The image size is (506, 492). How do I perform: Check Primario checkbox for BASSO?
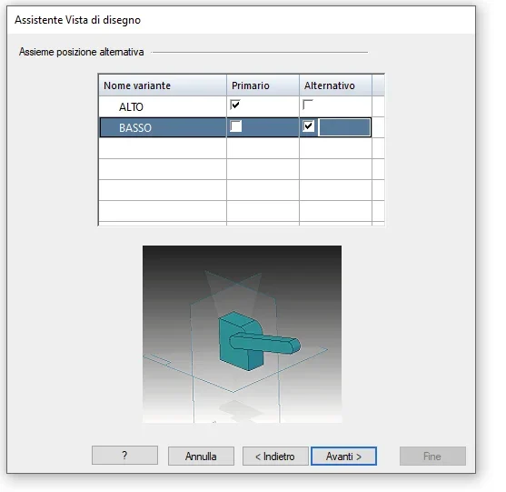click(236, 126)
